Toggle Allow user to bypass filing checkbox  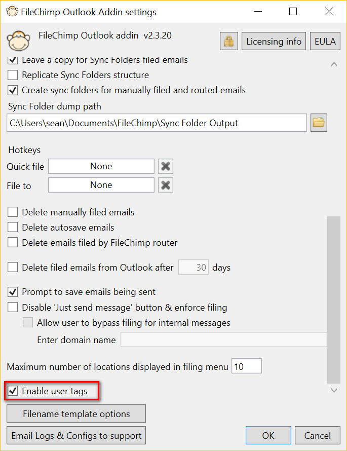pos(28,323)
